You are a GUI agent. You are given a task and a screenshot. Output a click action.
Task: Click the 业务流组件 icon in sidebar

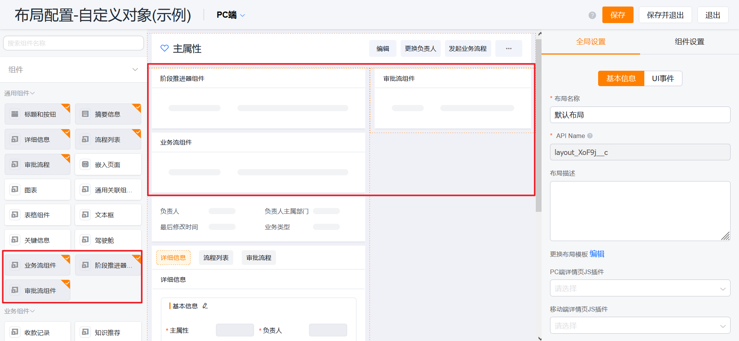(15, 265)
